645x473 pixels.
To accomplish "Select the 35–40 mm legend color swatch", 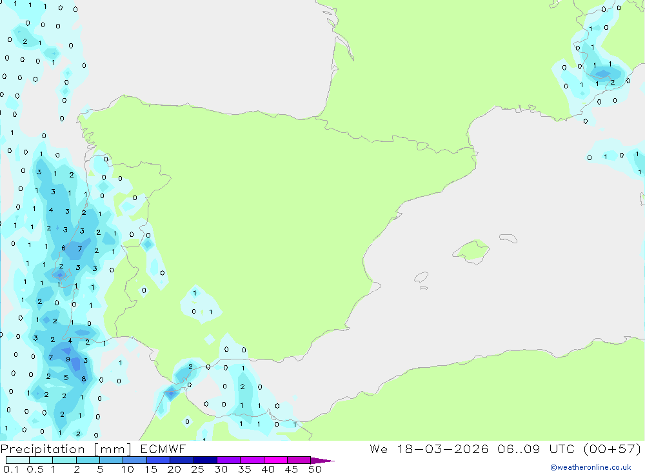I will tap(252, 460).
